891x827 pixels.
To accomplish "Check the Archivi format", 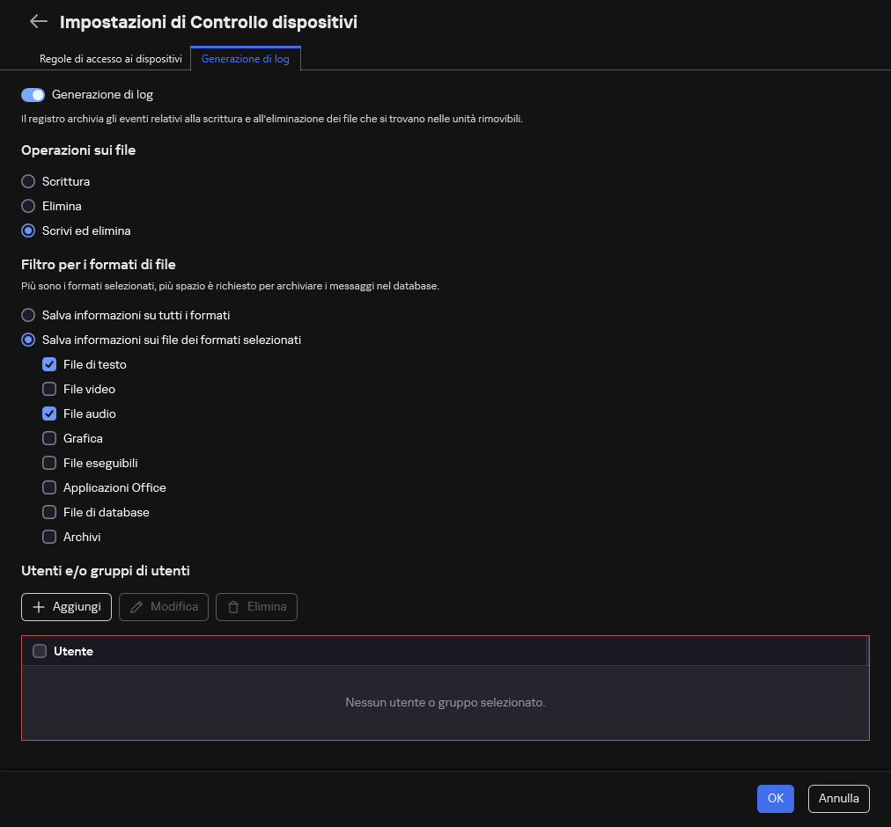I will pos(50,537).
